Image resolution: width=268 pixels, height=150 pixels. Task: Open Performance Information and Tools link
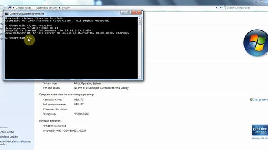tap(15, 143)
